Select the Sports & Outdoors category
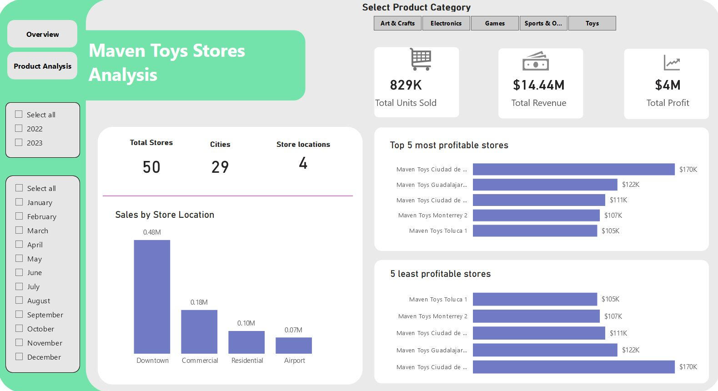 click(x=543, y=23)
